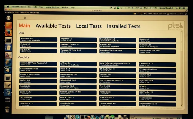Click Skype in the macOS Dock
Screen dimensions: 193x119
[77, 117]
